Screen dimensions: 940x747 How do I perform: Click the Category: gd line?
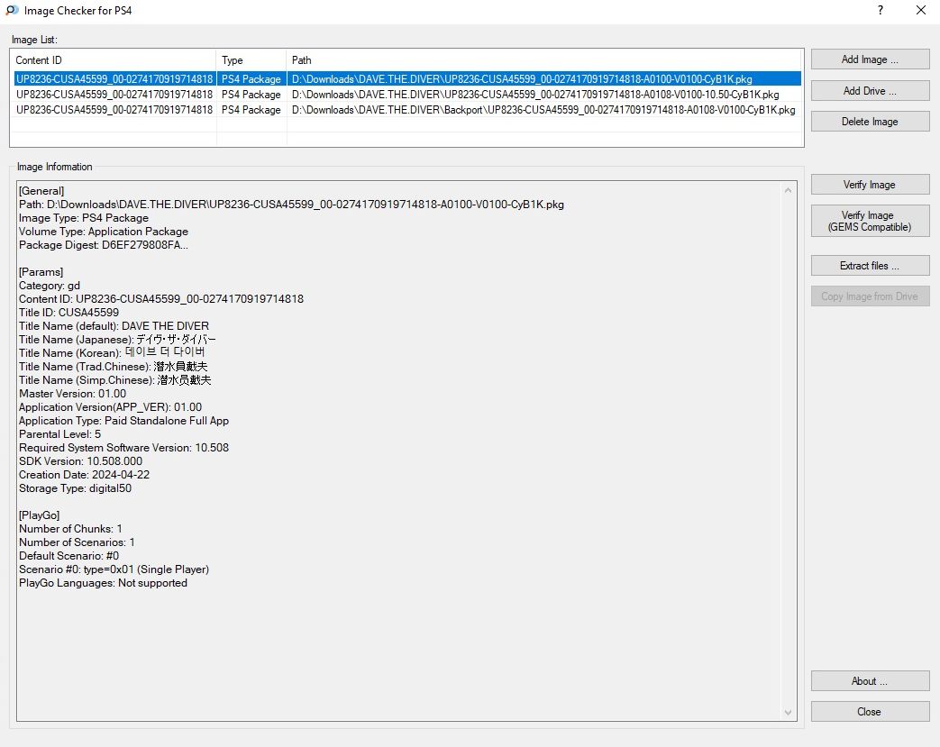click(x=50, y=286)
